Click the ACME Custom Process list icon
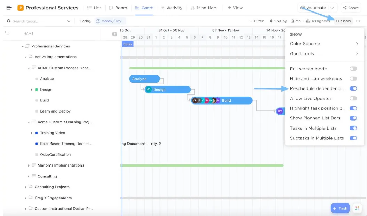This screenshot has width=367, height=216. 33,68
